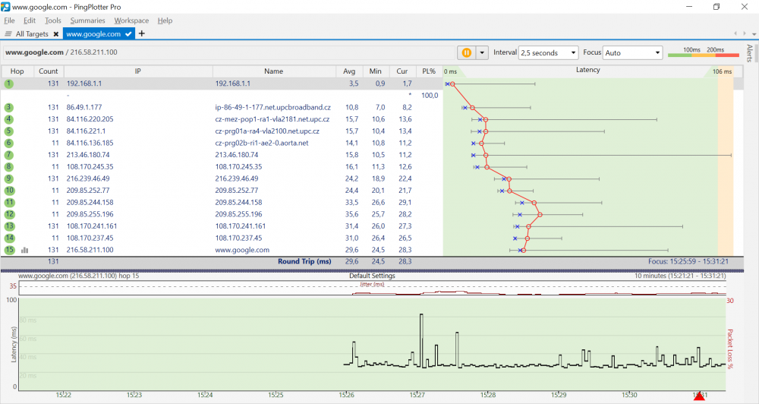Click the Cur column header

click(402, 71)
